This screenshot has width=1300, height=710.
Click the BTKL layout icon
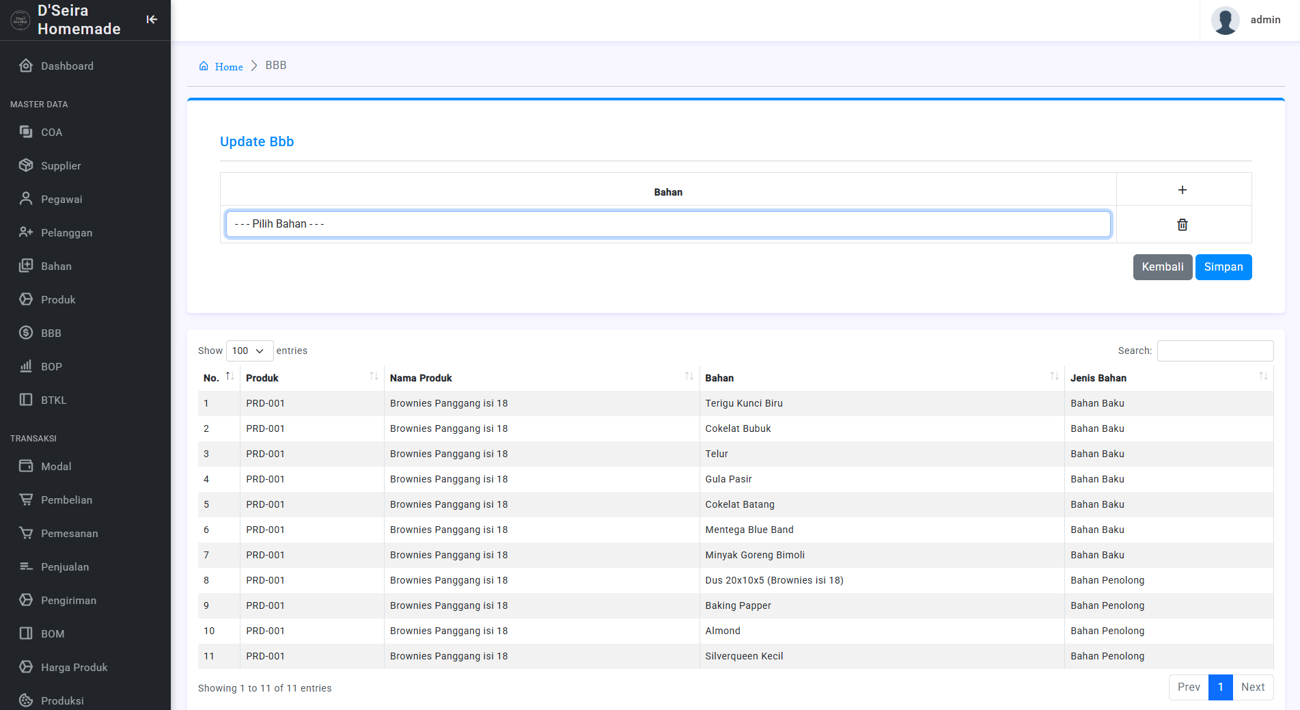pyautogui.click(x=26, y=400)
